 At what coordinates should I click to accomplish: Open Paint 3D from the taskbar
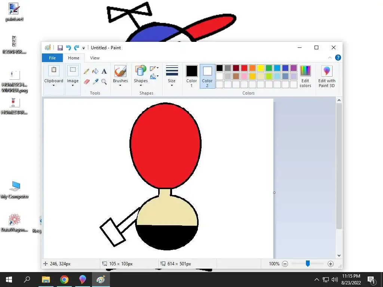83,280
